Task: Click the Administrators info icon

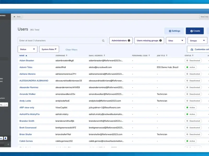Action: (x=129, y=41)
